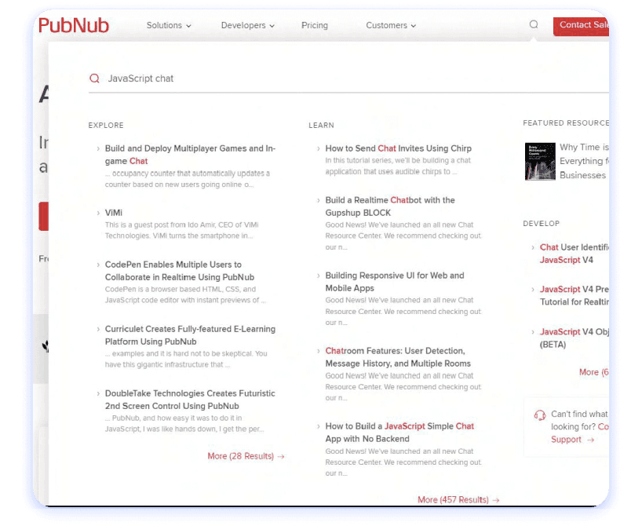Click the More link under Develop
Screen dimensions: 642x526
pos(593,372)
